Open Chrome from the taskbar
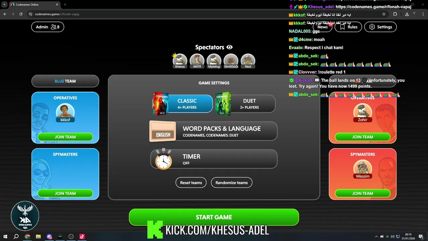 coord(27,237)
